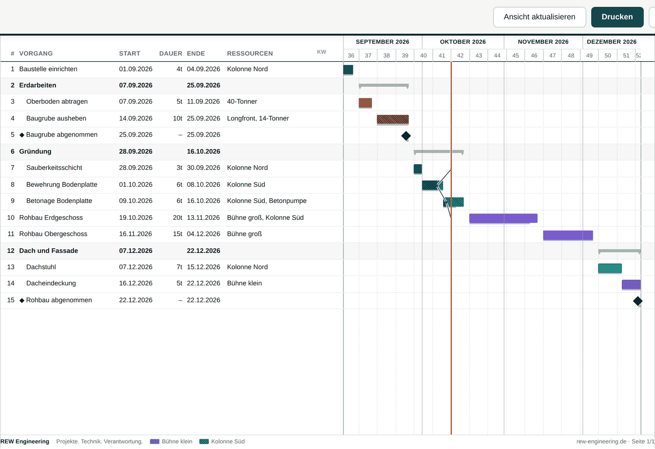Collapse the Gründung summary group
Viewport: 655px width, 449px height.
coord(35,152)
